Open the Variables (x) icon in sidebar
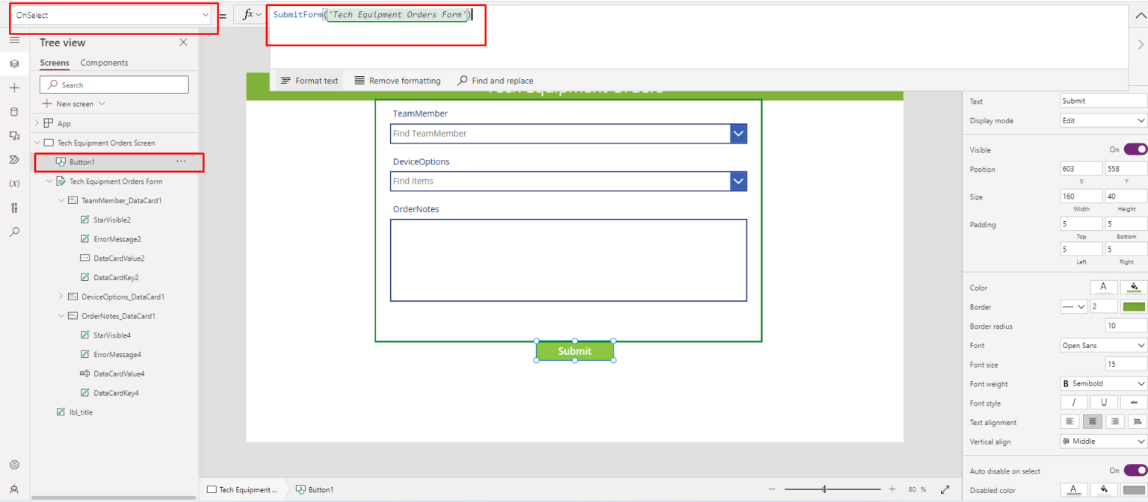 pyautogui.click(x=14, y=184)
